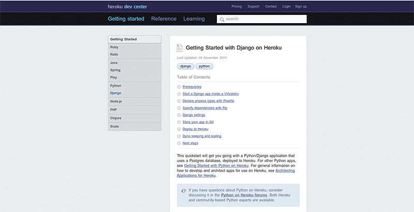Screen dimensions: 414x212
Task: Click the Last Updated: 04 November 2014 text
Action: pos(202,58)
